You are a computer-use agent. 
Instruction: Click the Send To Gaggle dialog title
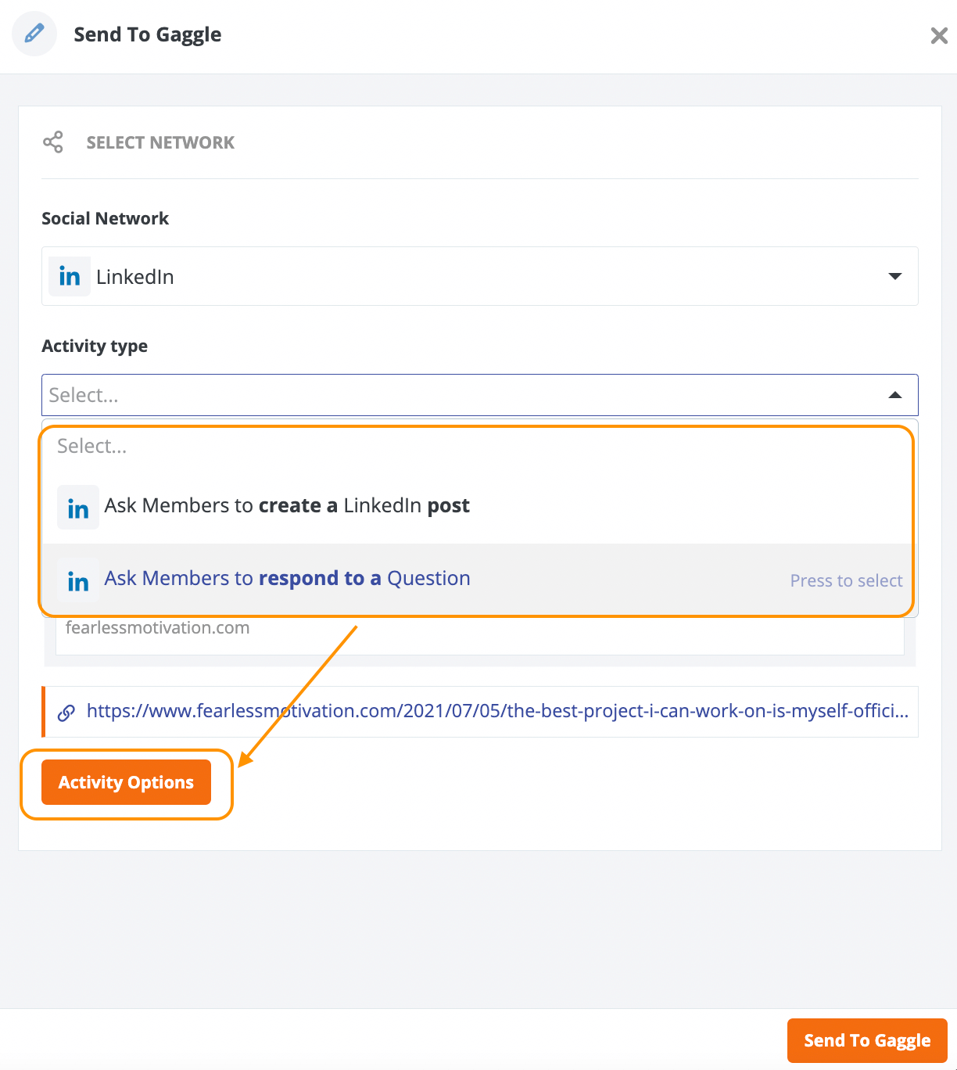(x=148, y=34)
